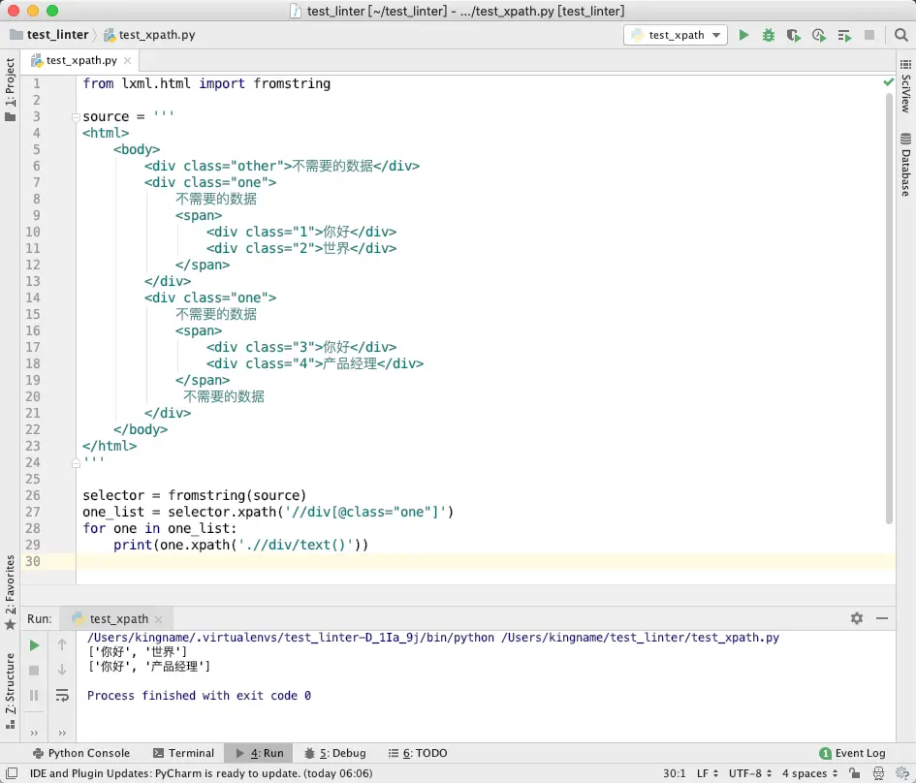Open the 1: Project tool window

10,89
